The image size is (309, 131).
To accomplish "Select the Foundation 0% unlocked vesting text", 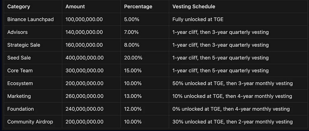I will coord(231,109).
